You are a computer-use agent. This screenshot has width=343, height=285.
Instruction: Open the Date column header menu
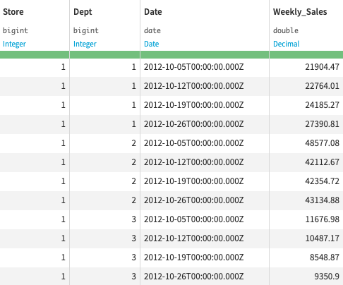coord(153,12)
